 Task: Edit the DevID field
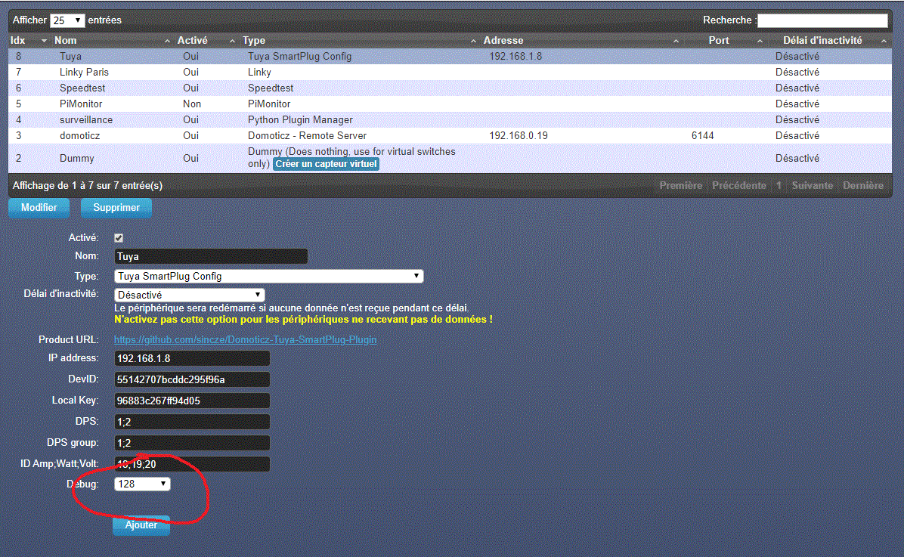pyautogui.click(x=192, y=379)
